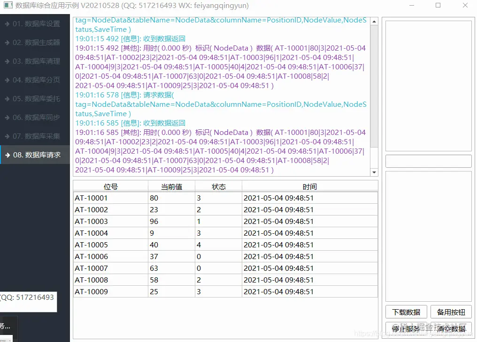477x342 pixels.
Task: Sort by the 状态 column header
Action: point(218,186)
